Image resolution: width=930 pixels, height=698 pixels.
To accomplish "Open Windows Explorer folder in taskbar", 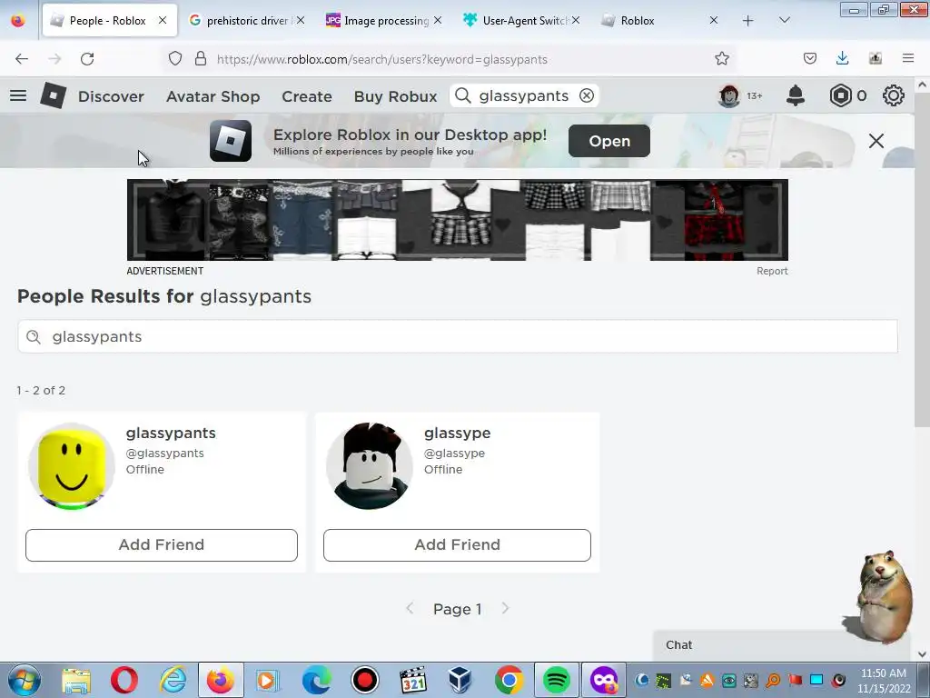I will 76,680.
